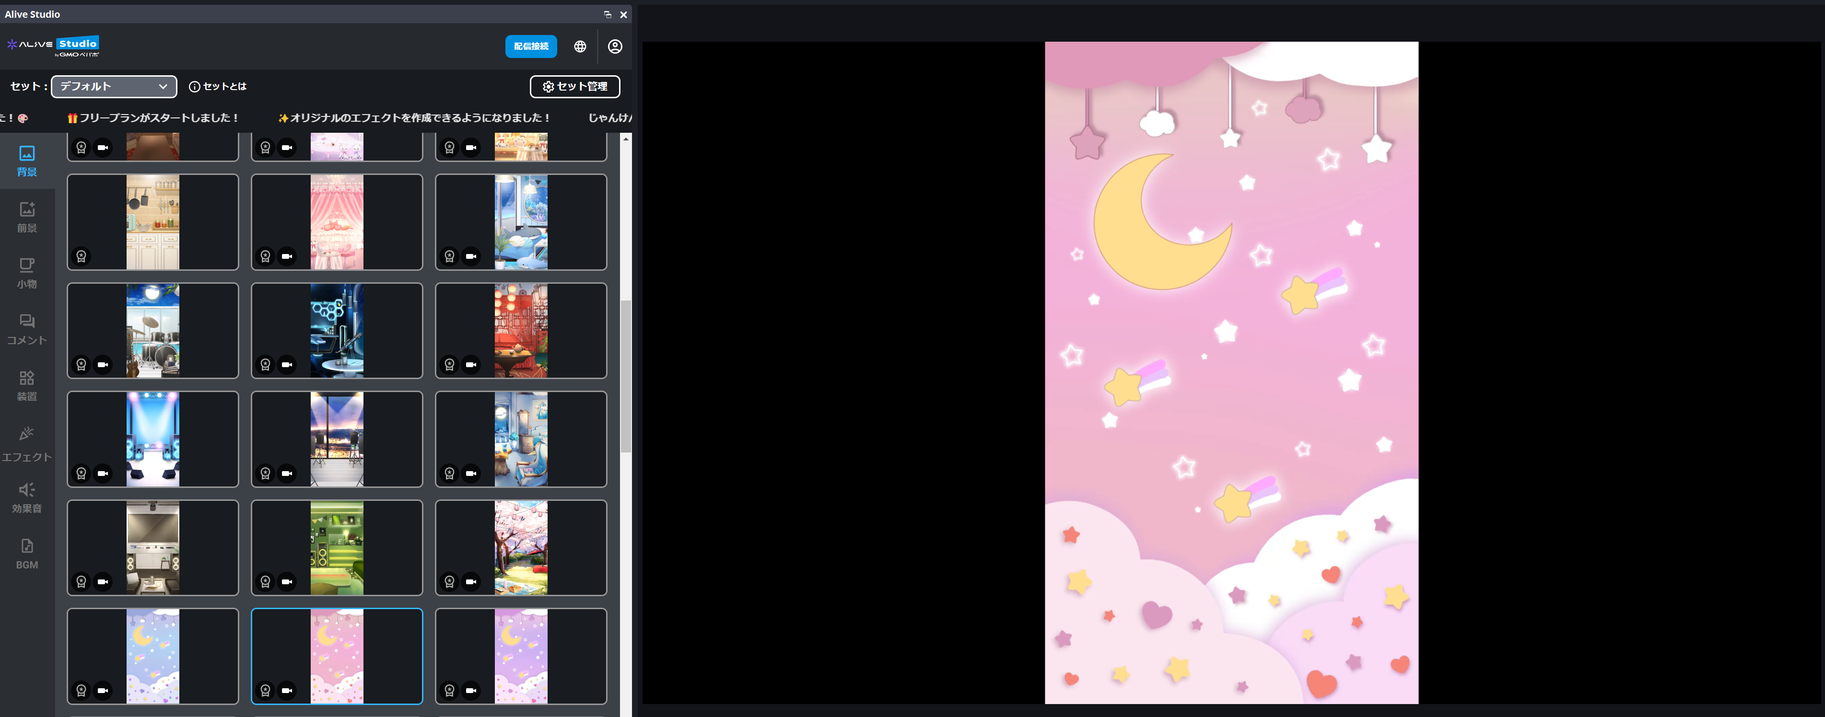Expand the デフォルト set dropdown
1825x717 pixels.
tap(113, 86)
